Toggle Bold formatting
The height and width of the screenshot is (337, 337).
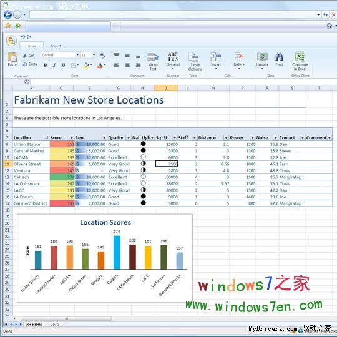tap(45, 65)
